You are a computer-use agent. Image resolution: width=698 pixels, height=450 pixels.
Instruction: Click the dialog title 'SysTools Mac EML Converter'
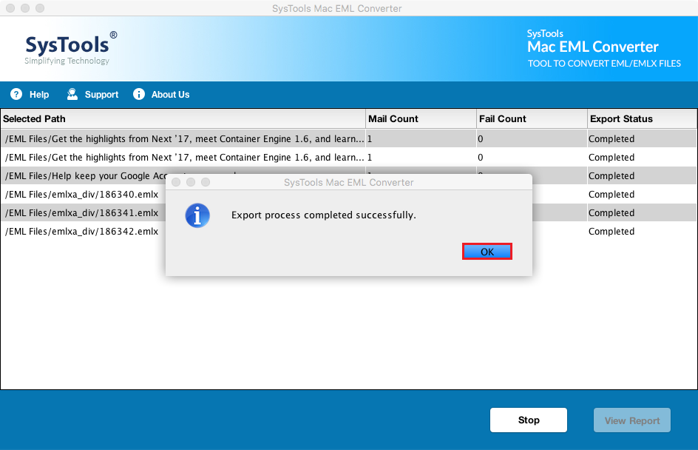pos(348,182)
